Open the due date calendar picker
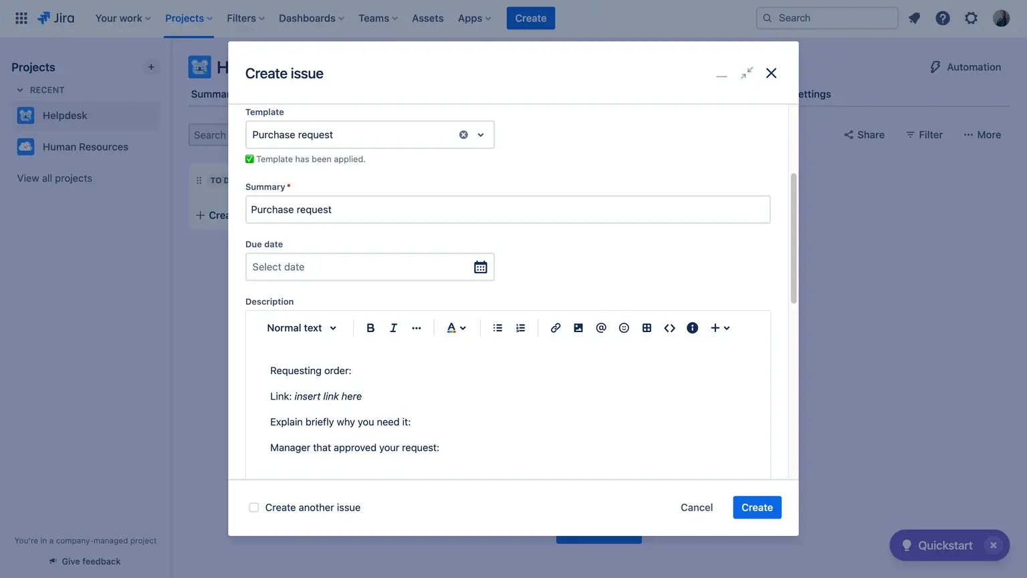1027x578 pixels. (x=480, y=267)
